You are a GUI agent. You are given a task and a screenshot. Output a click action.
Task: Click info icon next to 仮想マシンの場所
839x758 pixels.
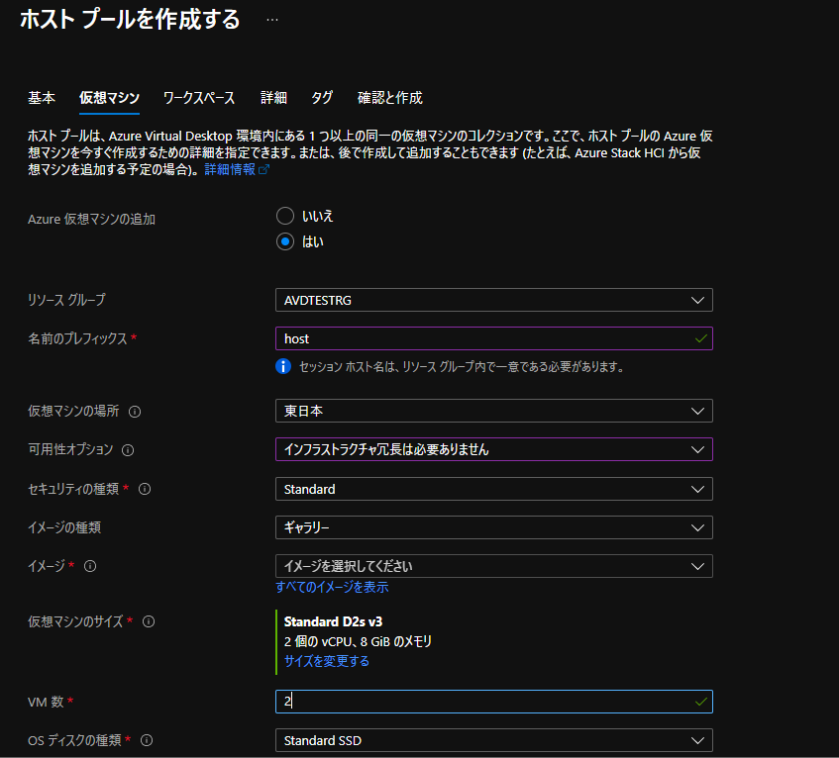135,412
